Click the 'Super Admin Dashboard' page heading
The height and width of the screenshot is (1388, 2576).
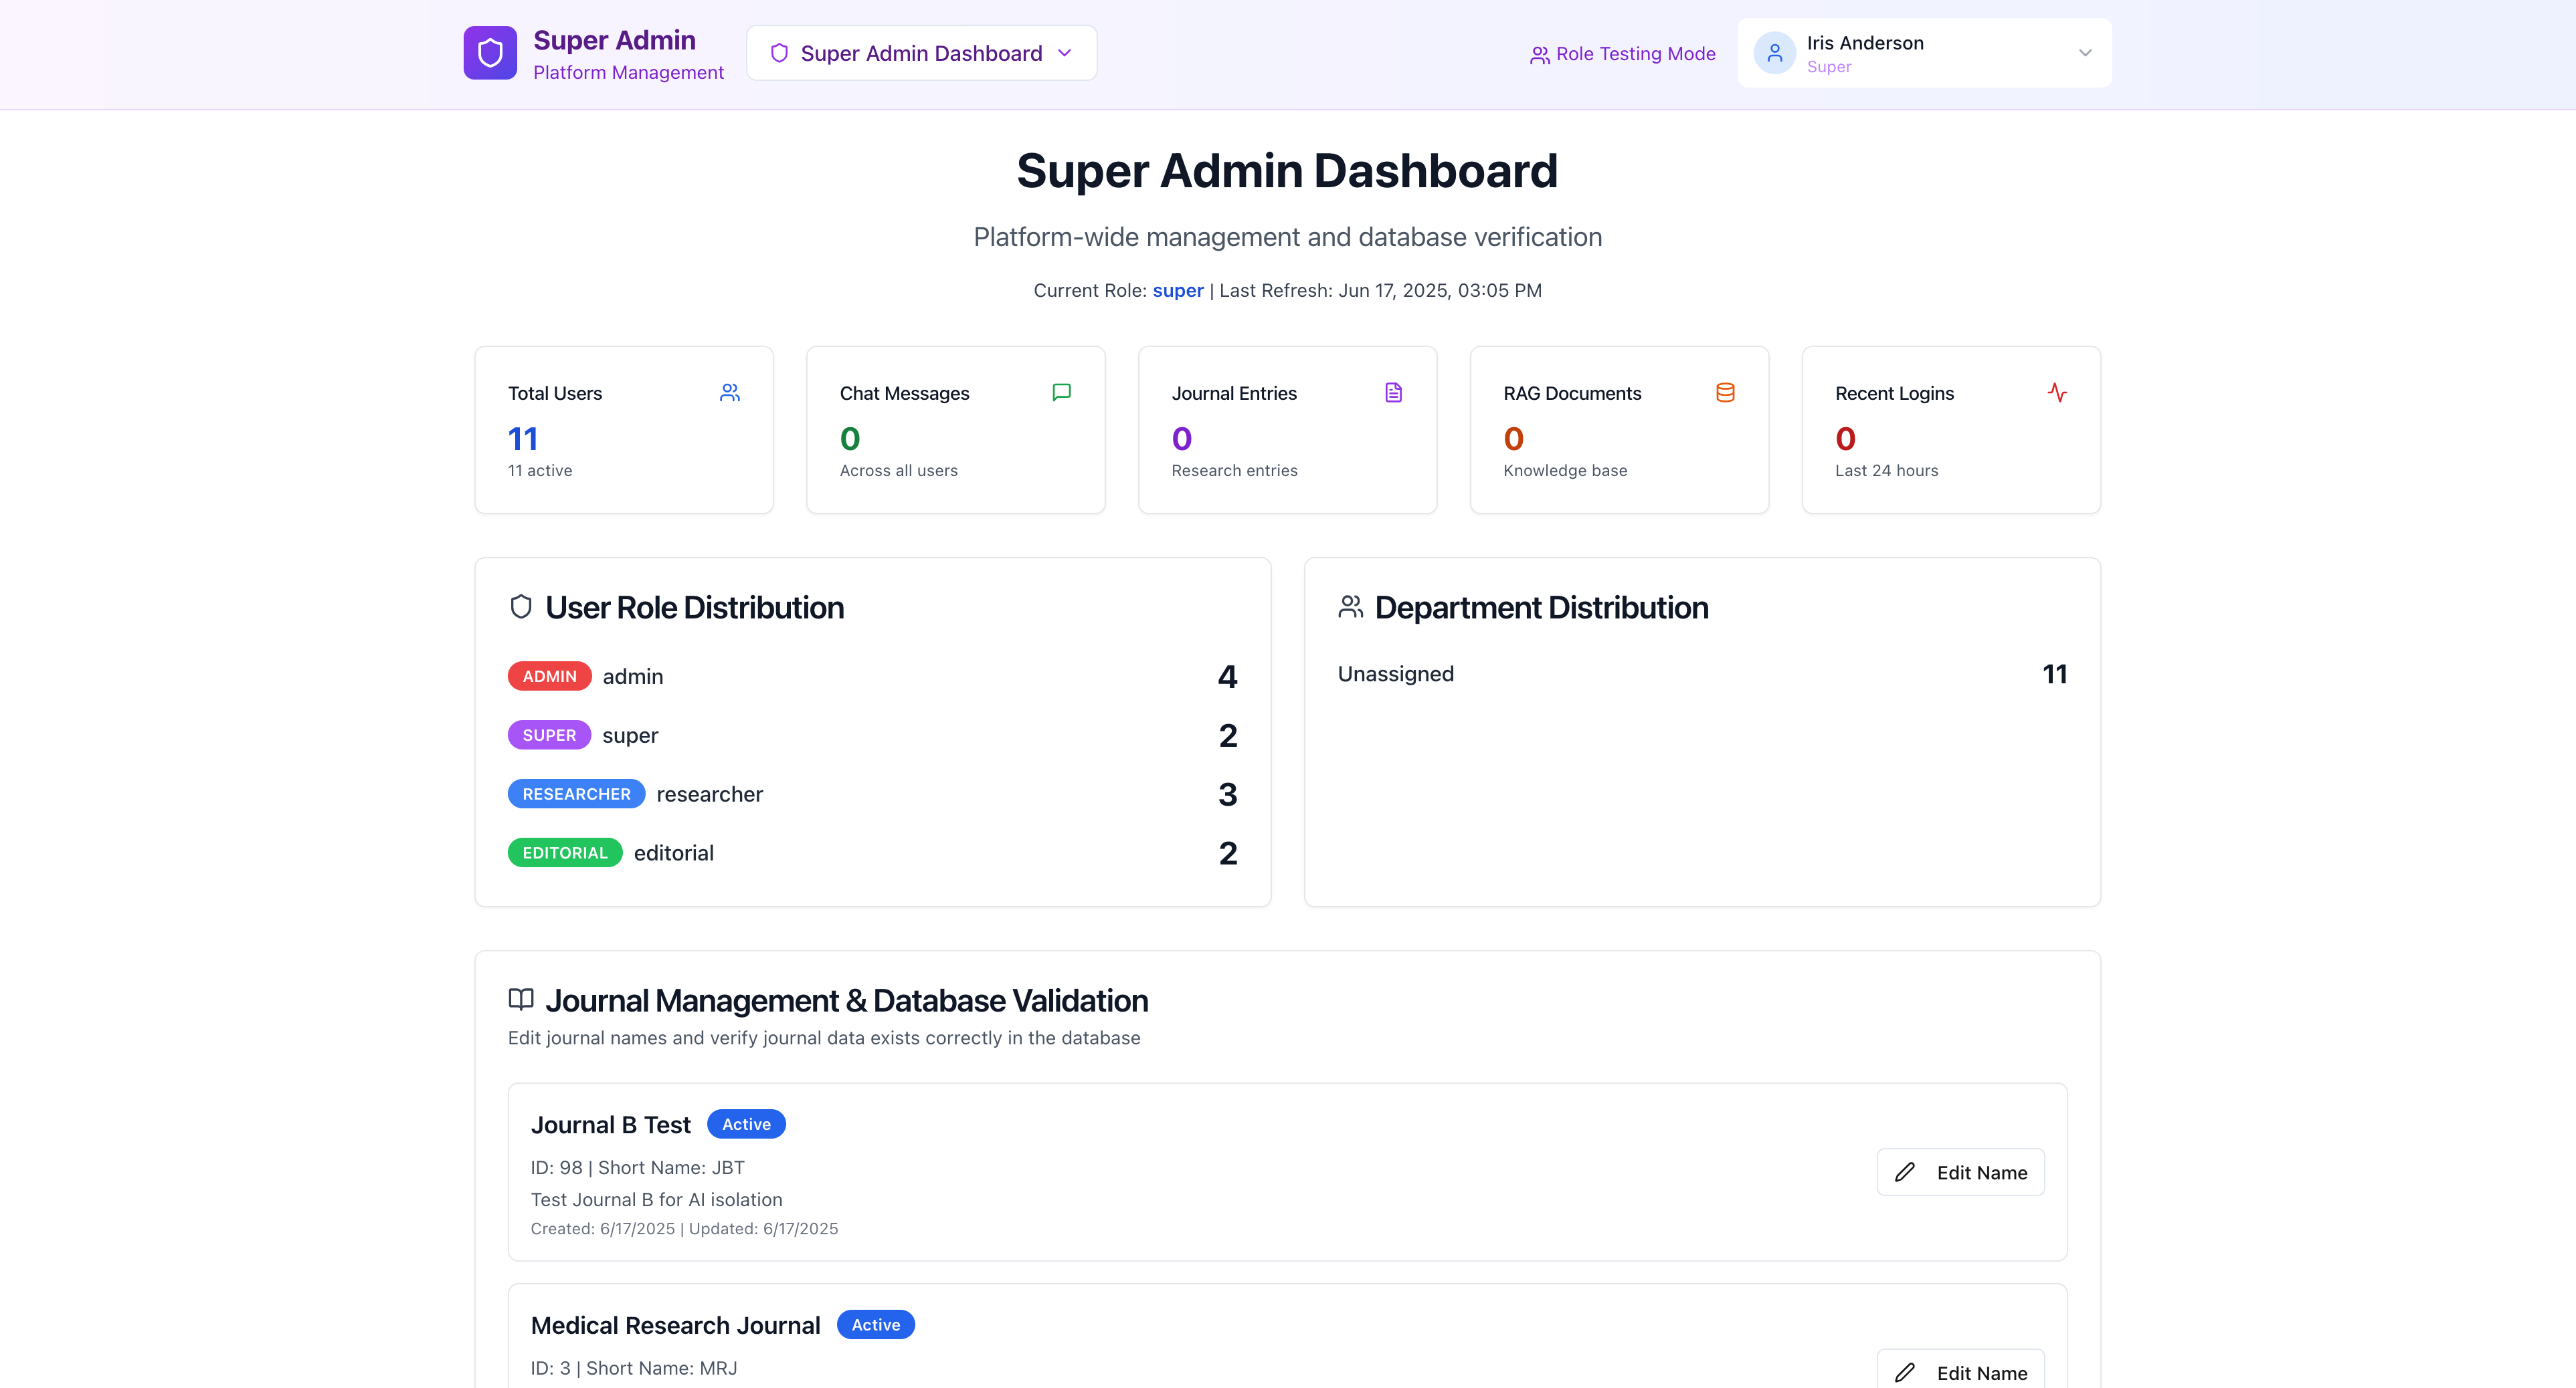tap(1287, 171)
